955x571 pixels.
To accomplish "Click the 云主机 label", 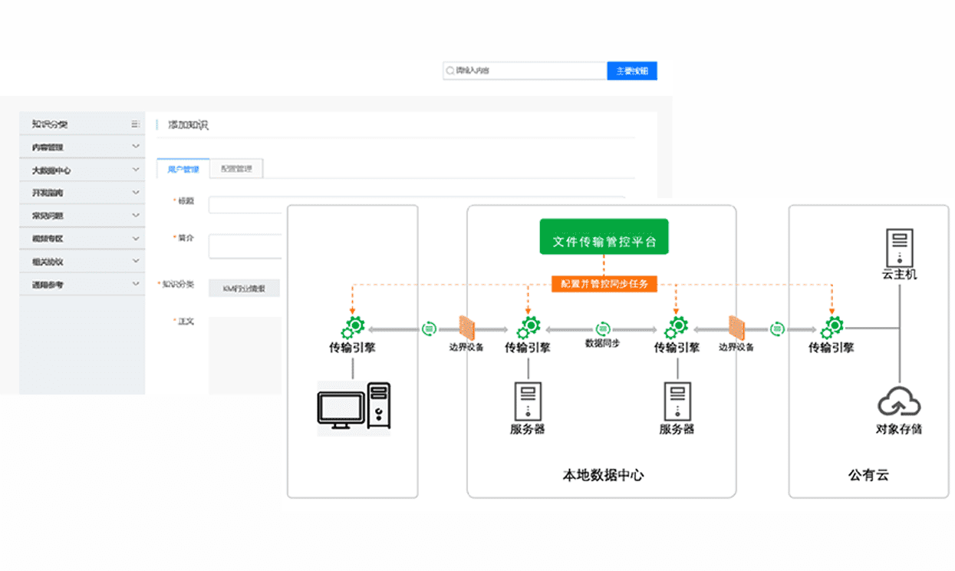I will [x=899, y=274].
